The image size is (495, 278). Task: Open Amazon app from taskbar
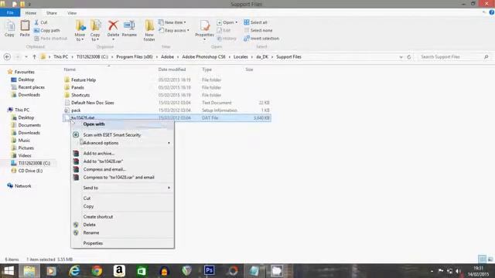(119, 271)
